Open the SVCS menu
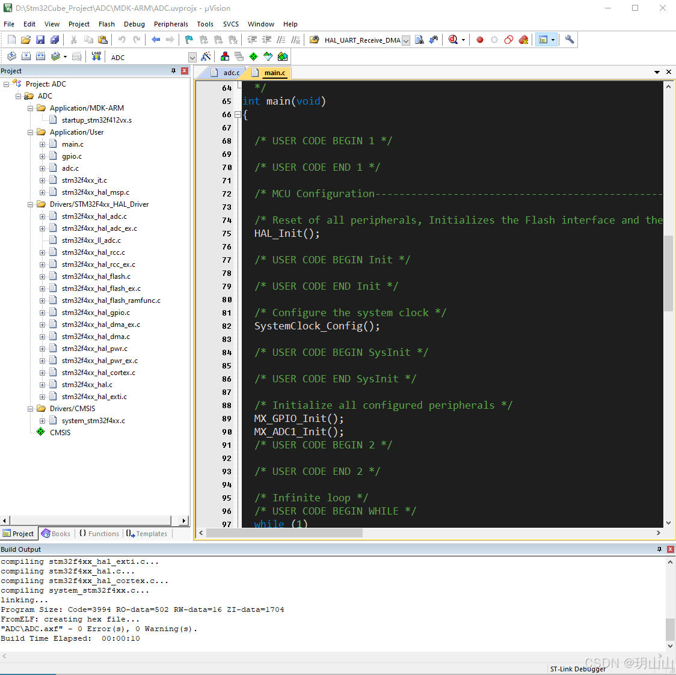 (x=231, y=24)
